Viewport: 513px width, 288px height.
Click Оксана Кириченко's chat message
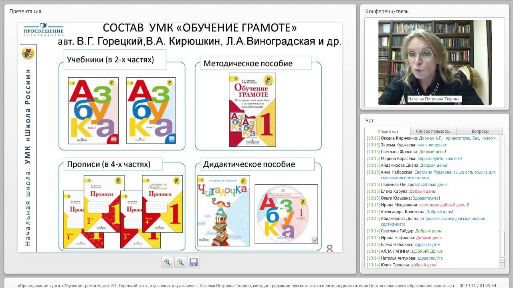coord(432,138)
